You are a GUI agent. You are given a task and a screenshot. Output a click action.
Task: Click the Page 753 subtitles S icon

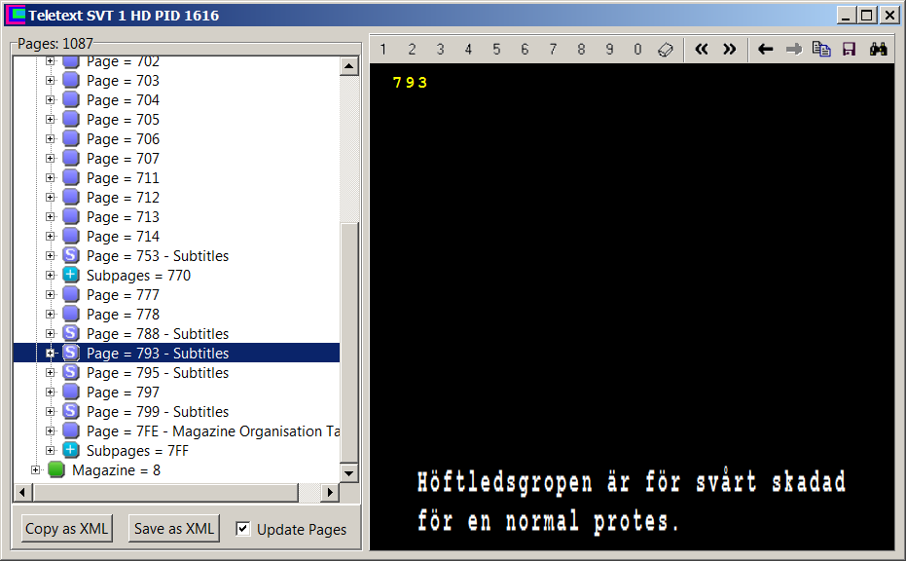[x=70, y=255]
